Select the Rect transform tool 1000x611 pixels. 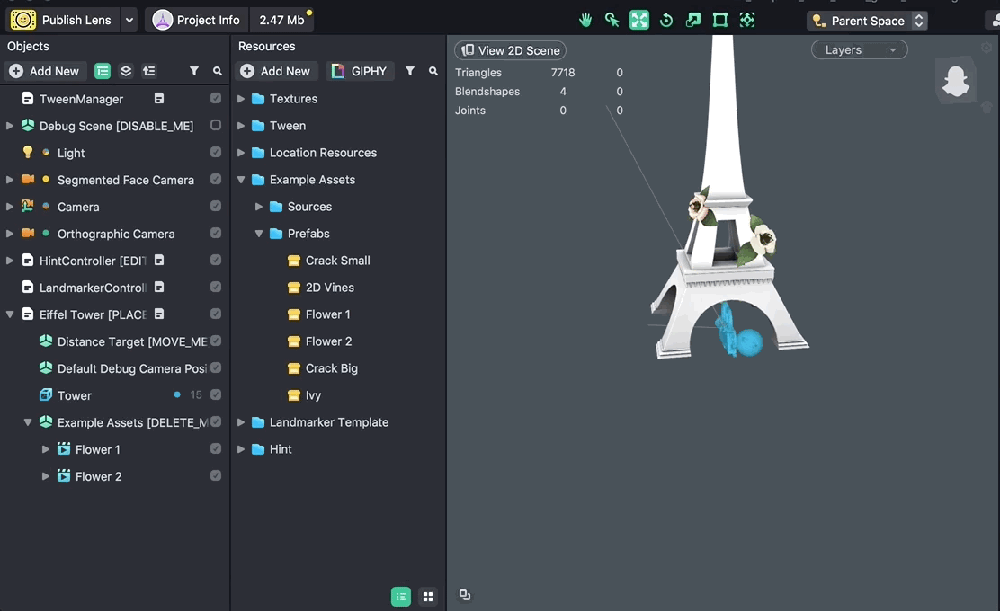[720, 20]
